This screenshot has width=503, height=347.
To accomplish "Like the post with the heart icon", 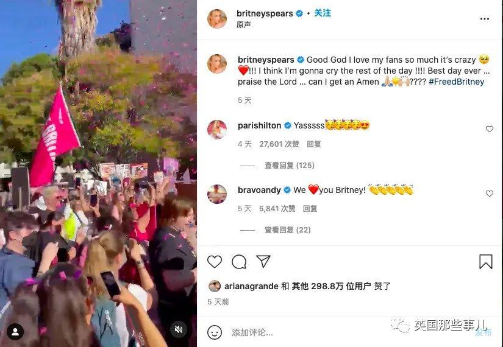I will click(214, 261).
